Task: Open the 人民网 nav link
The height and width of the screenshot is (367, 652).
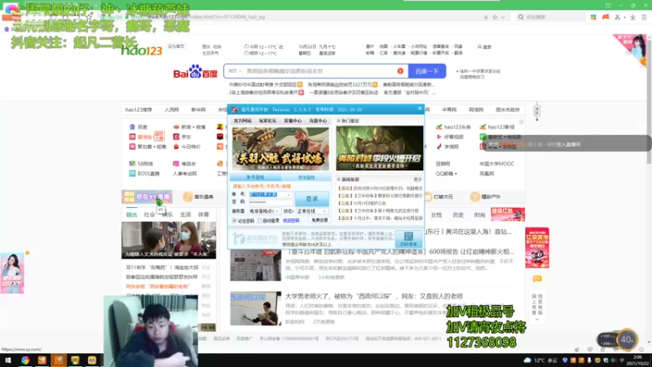Action: (x=171, y=110)
